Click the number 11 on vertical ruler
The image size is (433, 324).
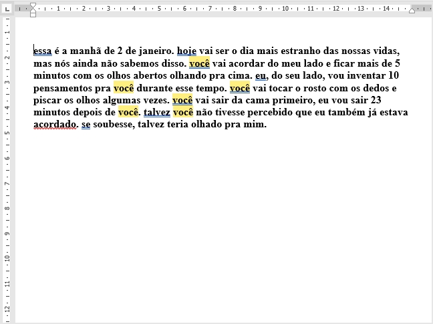[x=7, y=283]
